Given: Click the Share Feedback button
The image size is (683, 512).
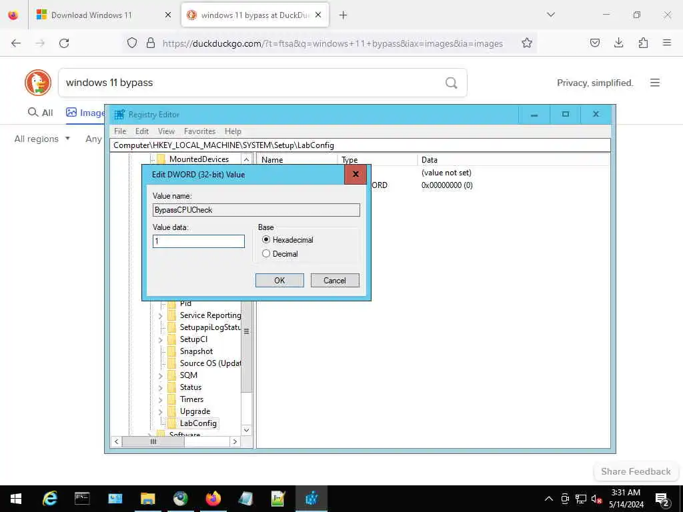Looking at the screenshot, I should coord(636,471).
